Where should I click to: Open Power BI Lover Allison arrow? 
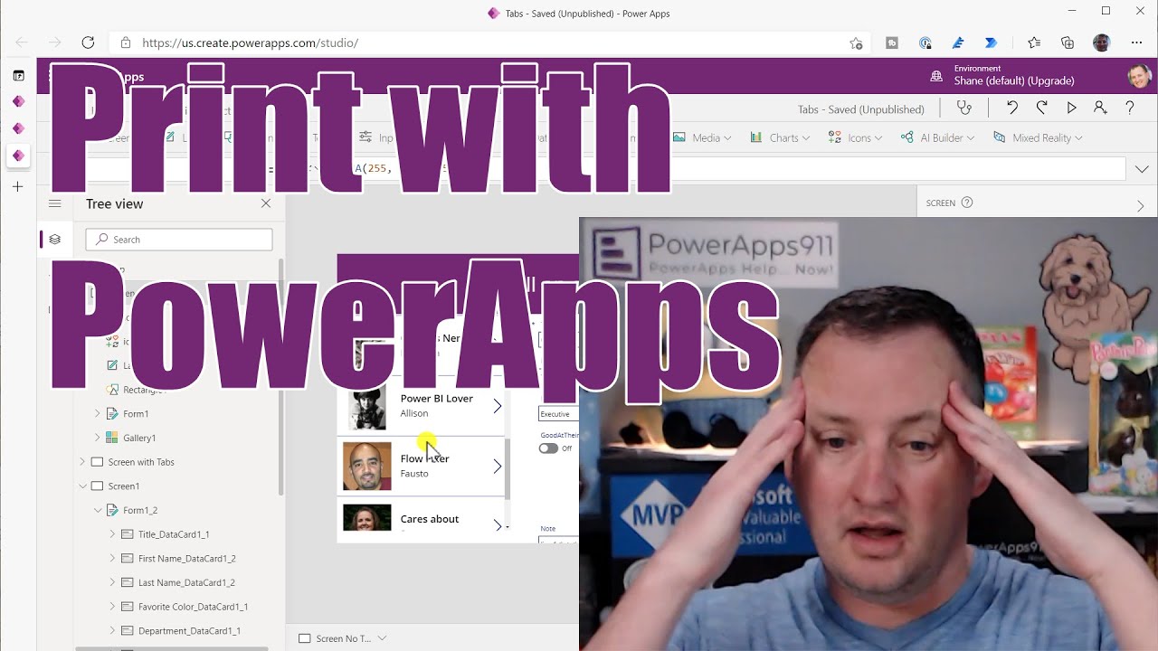(x=497, y=406)
